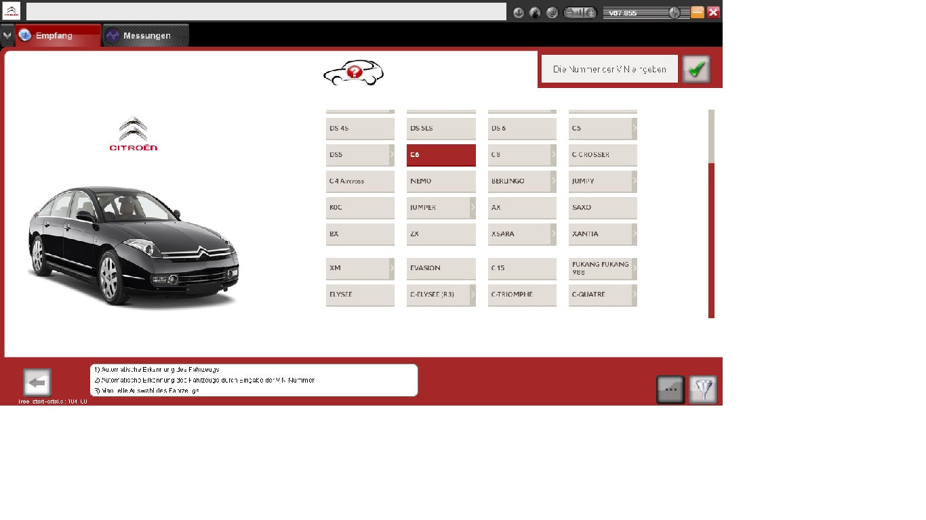Screen dimensions: 926x520
Task: Select the Empfang tab
Action: coord(58,35)
